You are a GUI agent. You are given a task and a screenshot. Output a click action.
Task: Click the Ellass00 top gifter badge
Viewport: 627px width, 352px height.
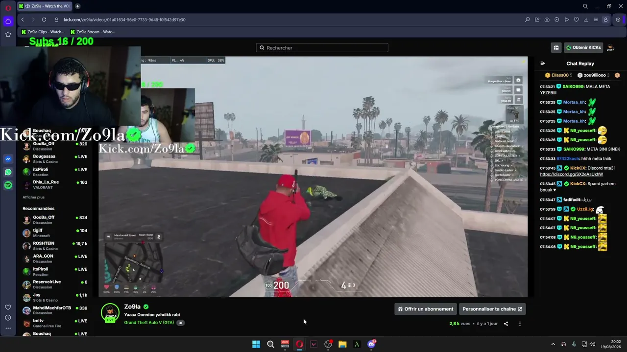[x=558, y=75]
